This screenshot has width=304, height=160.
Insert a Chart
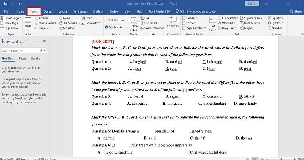pos(87,18)
